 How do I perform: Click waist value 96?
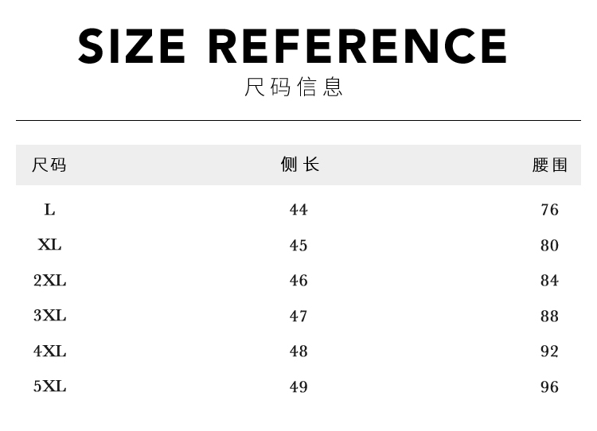549,387
